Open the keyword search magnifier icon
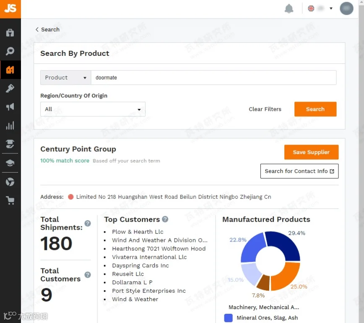 point(10,51)
